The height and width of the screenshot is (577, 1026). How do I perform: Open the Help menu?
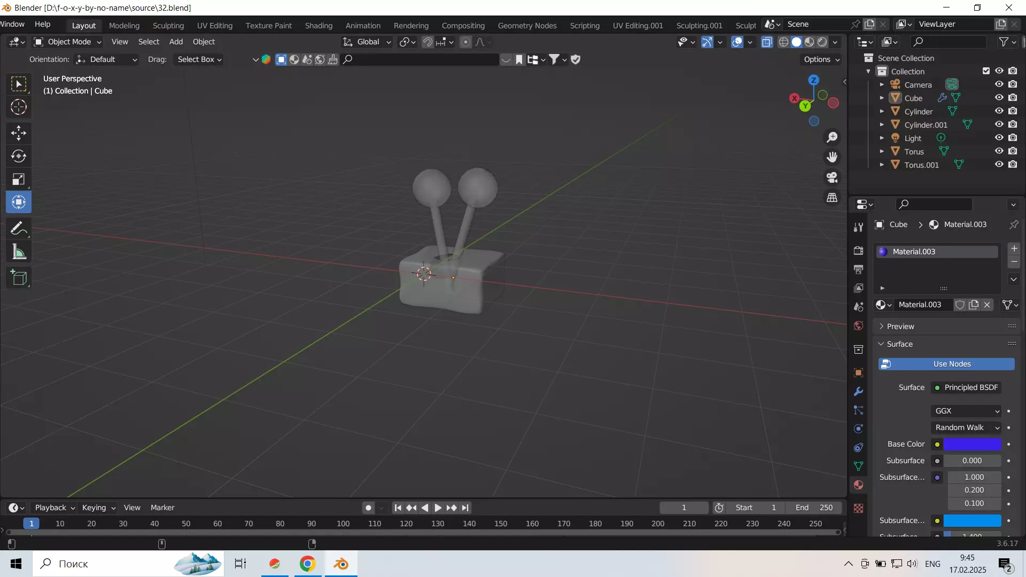[x=43, y=24]
